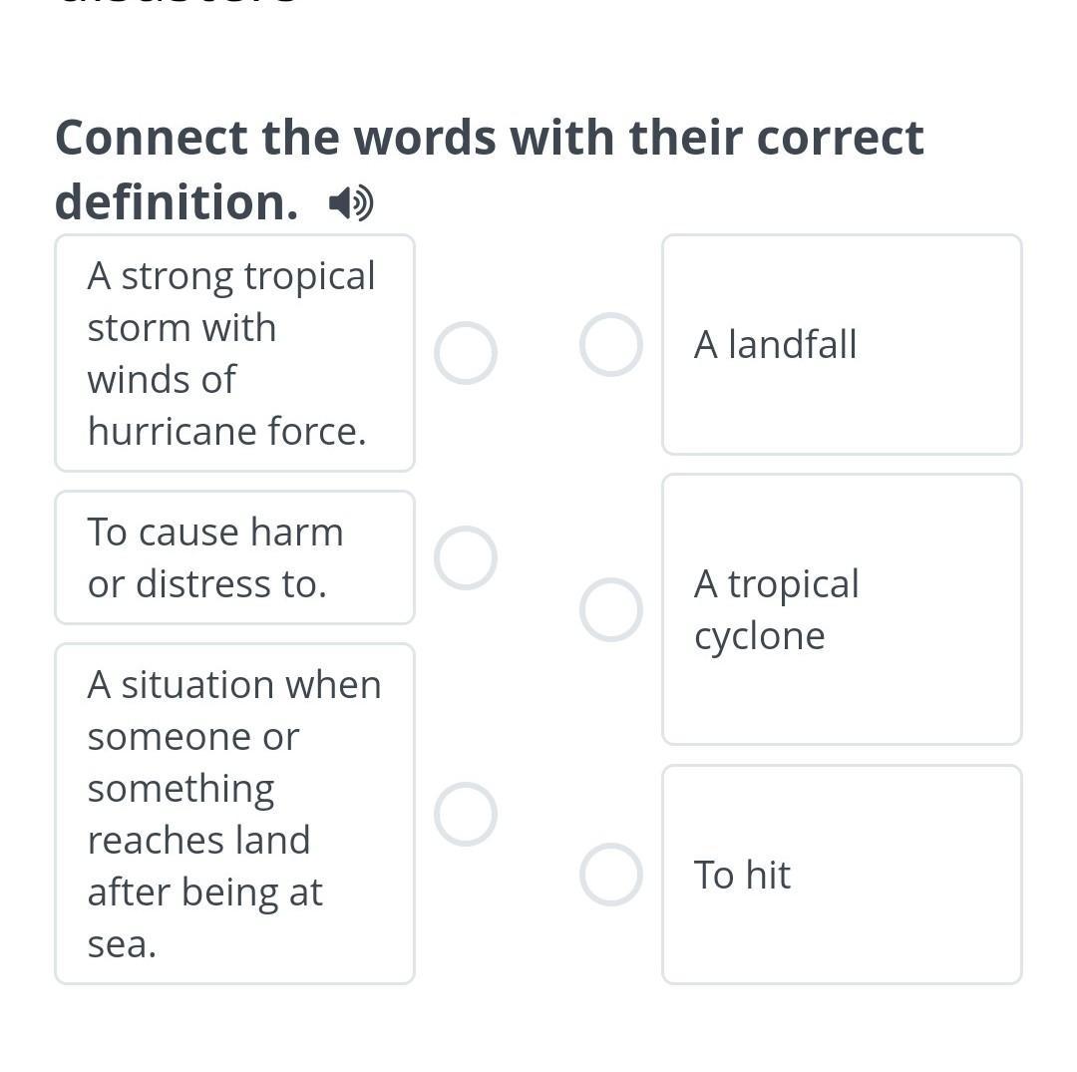1077x1072 pixels.
Task: Click the 'or distress to.' text line
Action: 207,583
